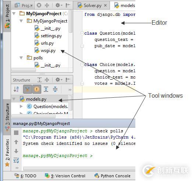Image resolution: width=192 pixels, height=181 pixels.
Task: Hide the Project tool window with the hide icon
Action: coord(68,5)
